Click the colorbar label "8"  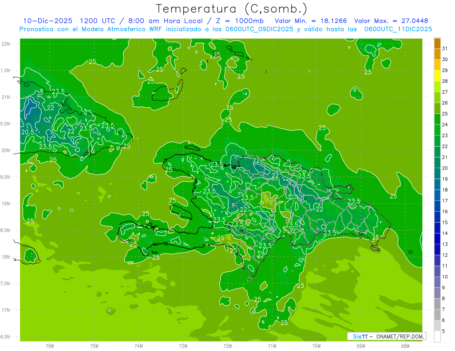pyautogui.click(x=444, y=299)
